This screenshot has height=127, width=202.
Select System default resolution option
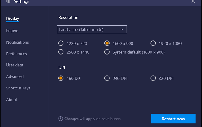click(x=107, y=52)
